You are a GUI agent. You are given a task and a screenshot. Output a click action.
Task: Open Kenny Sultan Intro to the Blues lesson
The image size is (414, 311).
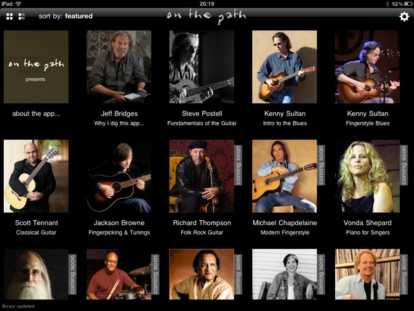(285, 67)
